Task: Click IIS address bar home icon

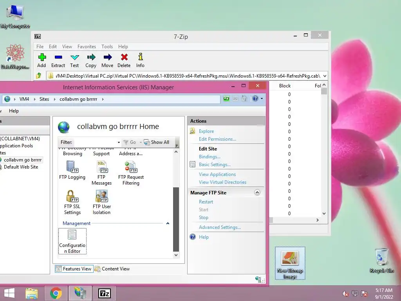Action: (x=244, y=99)
